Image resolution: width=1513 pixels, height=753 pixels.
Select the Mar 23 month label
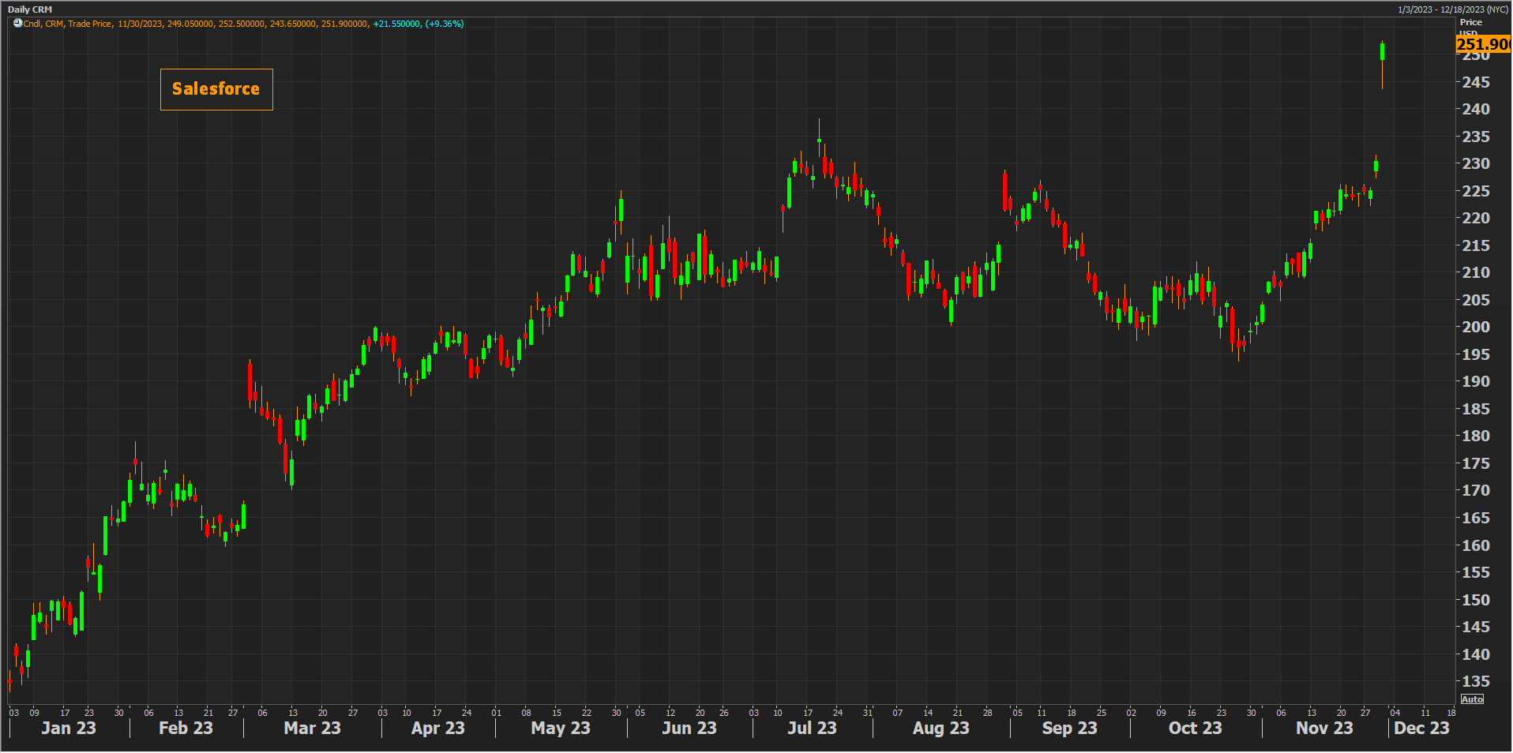tap(312, 728)
